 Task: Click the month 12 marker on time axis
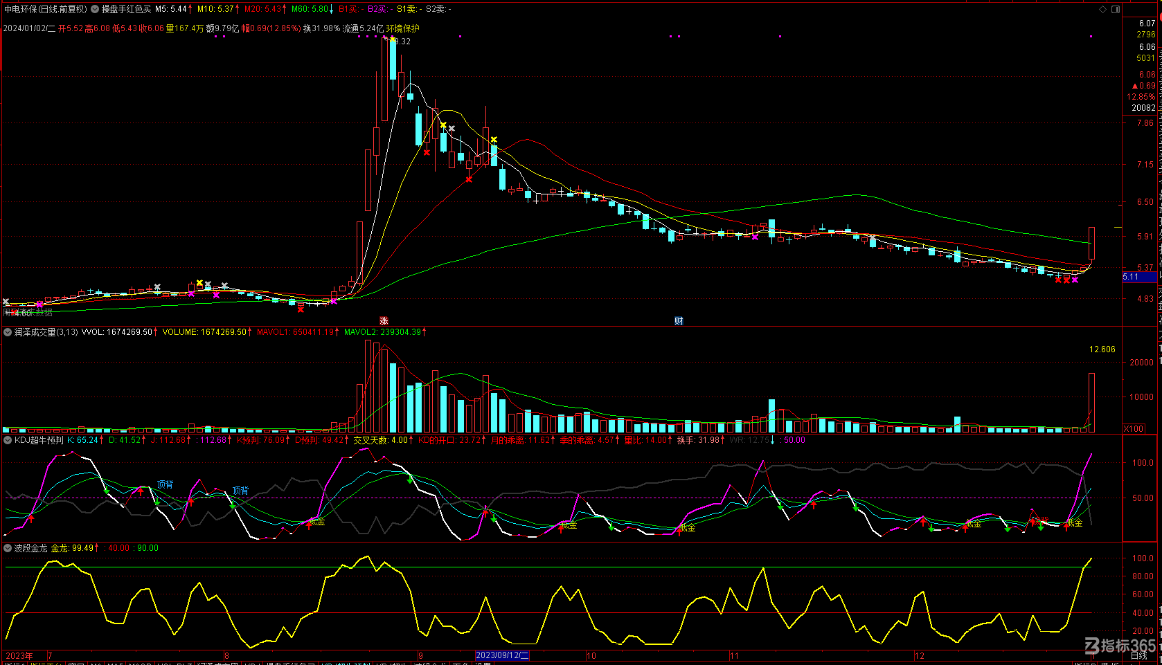920,656
